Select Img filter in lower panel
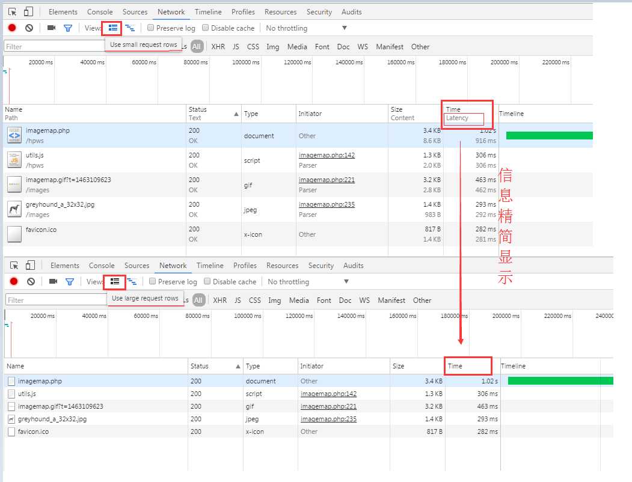632x482 pixels. 274,300
